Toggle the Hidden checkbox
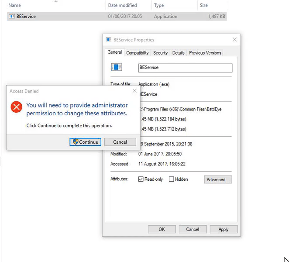This screenshot has height=262, width=289. 171,179
